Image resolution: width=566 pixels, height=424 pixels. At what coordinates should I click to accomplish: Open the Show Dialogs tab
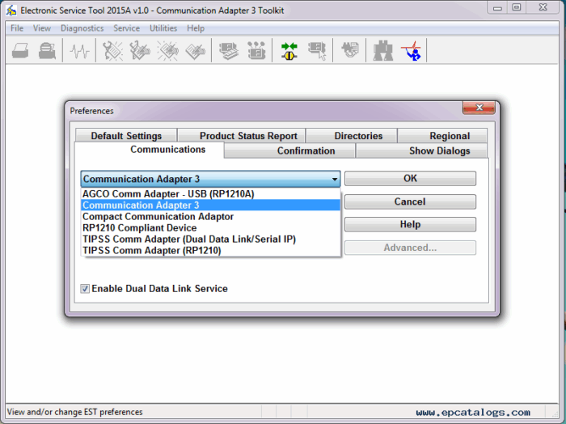421,151
